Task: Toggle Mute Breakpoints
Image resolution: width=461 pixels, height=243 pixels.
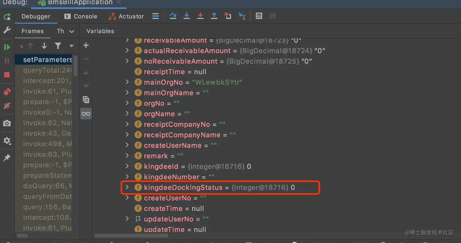Action: click(x=7, y=106)
